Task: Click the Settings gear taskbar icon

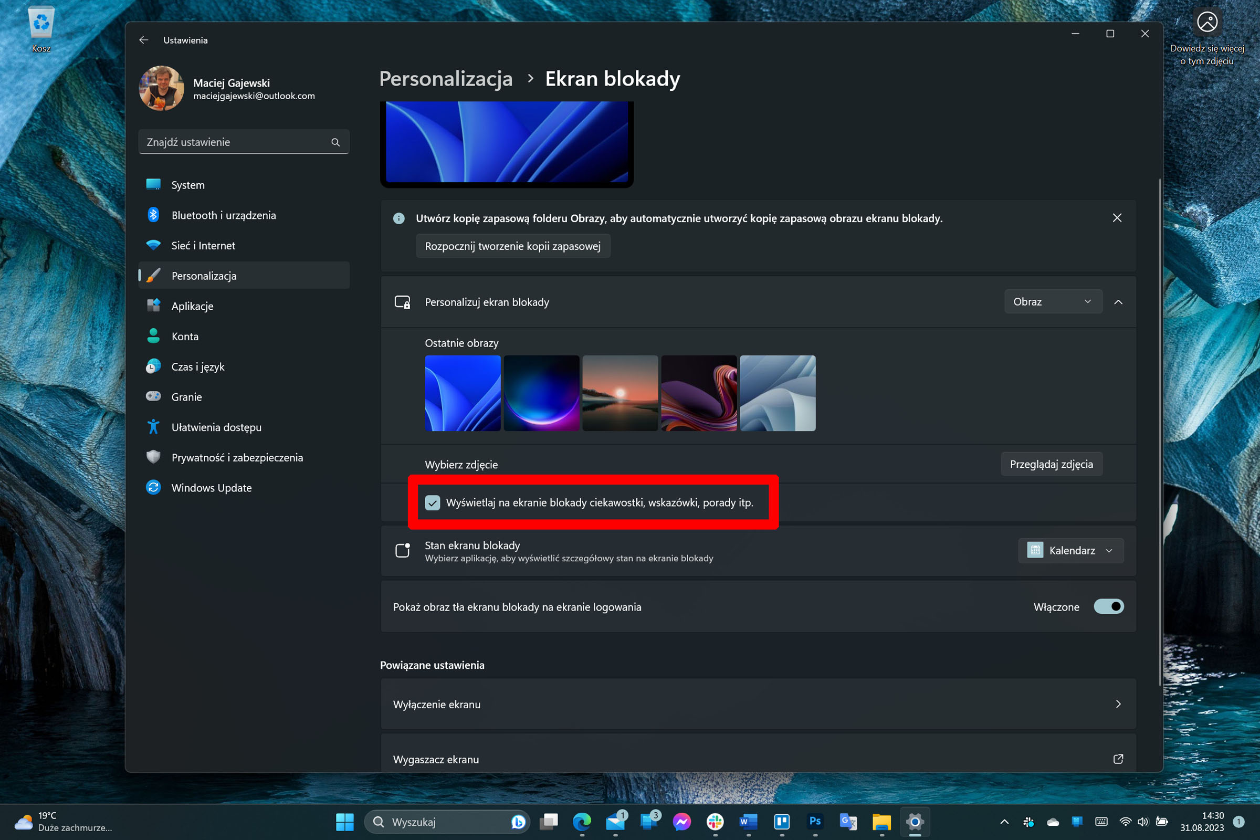Action: point(915,822)
